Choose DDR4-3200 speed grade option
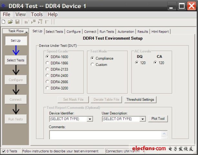Viewport: 198px width, 155px height. pyautogui.click(x=47, y=88)
